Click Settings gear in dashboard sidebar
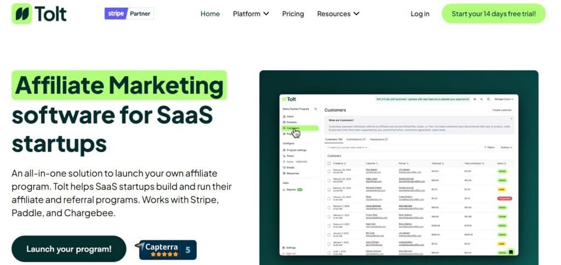 (x=284, y=247)
